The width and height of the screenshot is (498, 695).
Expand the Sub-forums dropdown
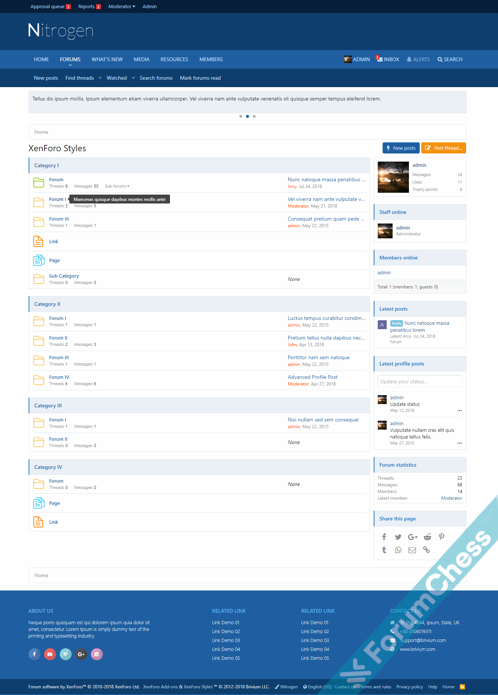coord(117,186)
